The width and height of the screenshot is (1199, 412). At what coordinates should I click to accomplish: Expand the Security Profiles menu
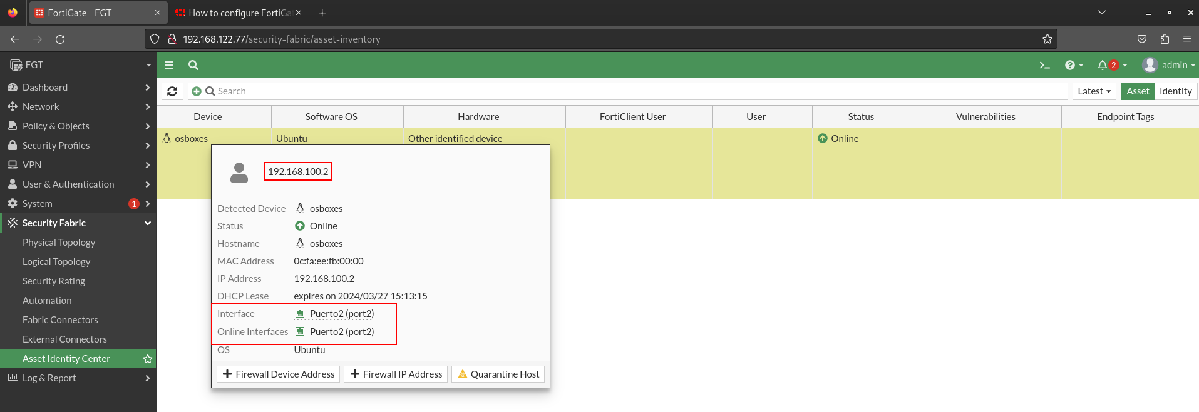(78, 146)
